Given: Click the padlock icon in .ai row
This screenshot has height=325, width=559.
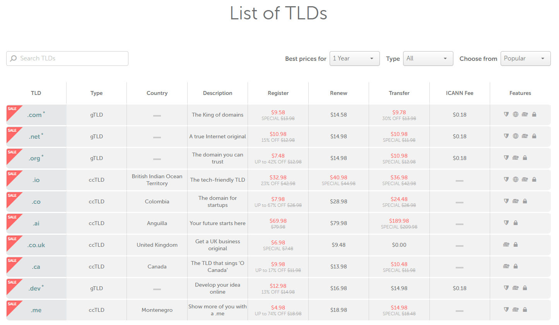Looking at the screenshot, I should click(x=516, y=223).
